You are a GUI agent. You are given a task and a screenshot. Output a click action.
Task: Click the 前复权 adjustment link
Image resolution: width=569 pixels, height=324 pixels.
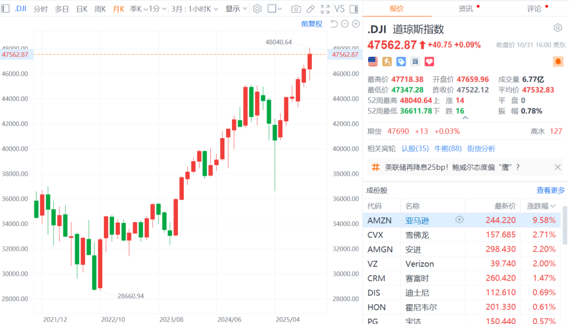[312, 24]
